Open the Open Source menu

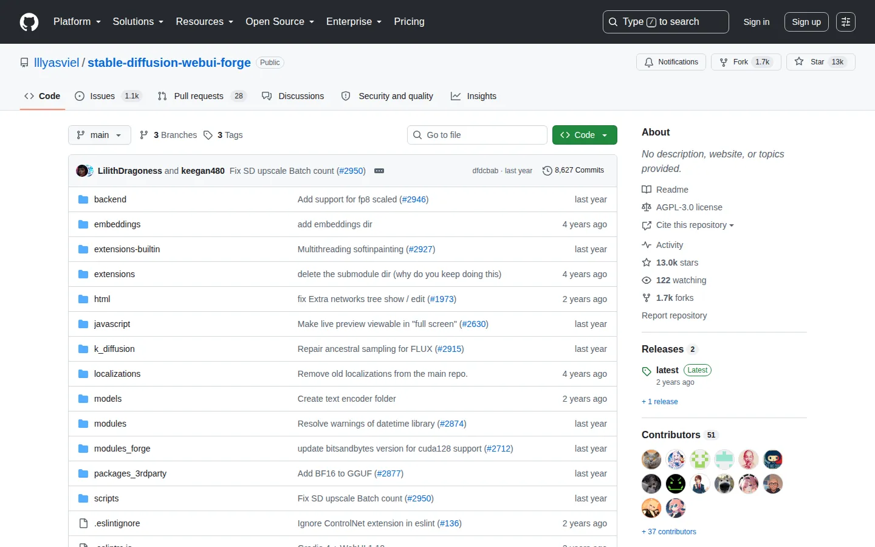pyautogui.click(x=280, y=22)
